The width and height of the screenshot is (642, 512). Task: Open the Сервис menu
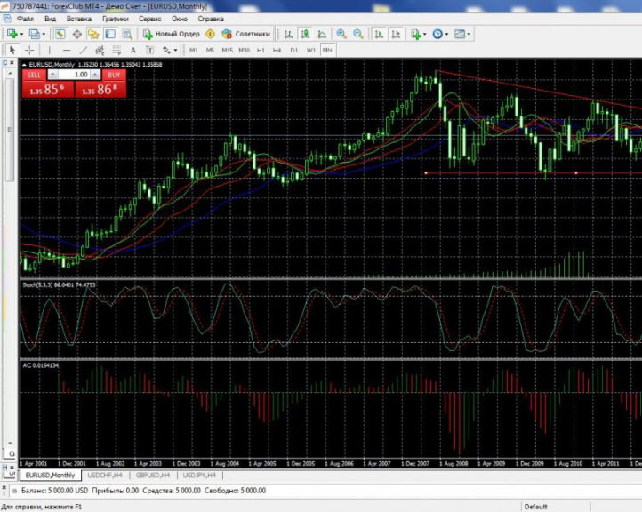point(150,18)
